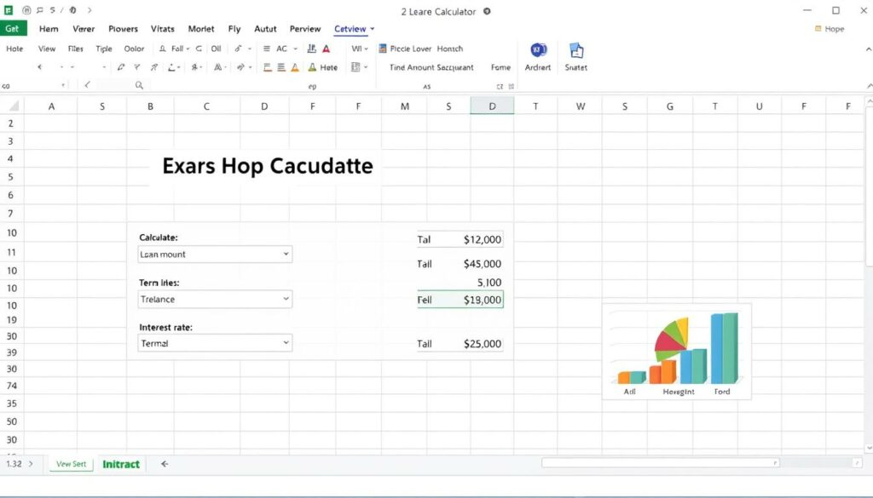Click the circular refresh C icon before OII
Screen dimensions: 873x498
199,49
